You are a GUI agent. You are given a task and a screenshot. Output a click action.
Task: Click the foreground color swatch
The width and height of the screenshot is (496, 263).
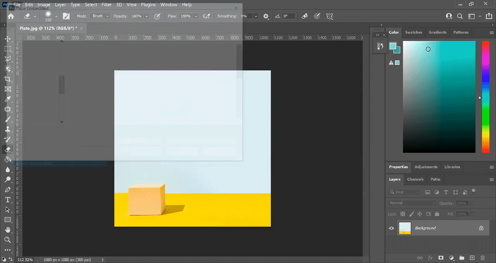pos(393,46)
